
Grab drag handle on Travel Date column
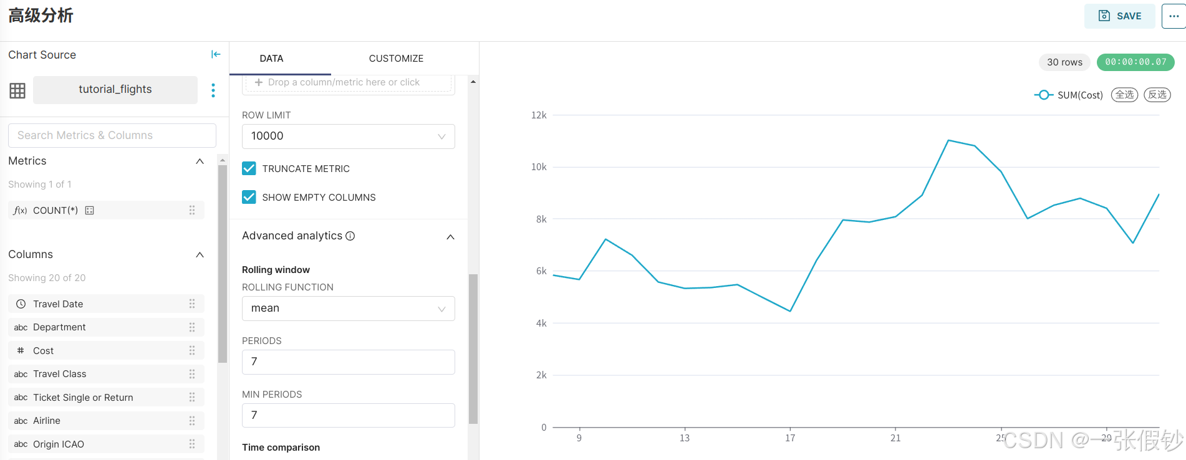click(192, 304)
